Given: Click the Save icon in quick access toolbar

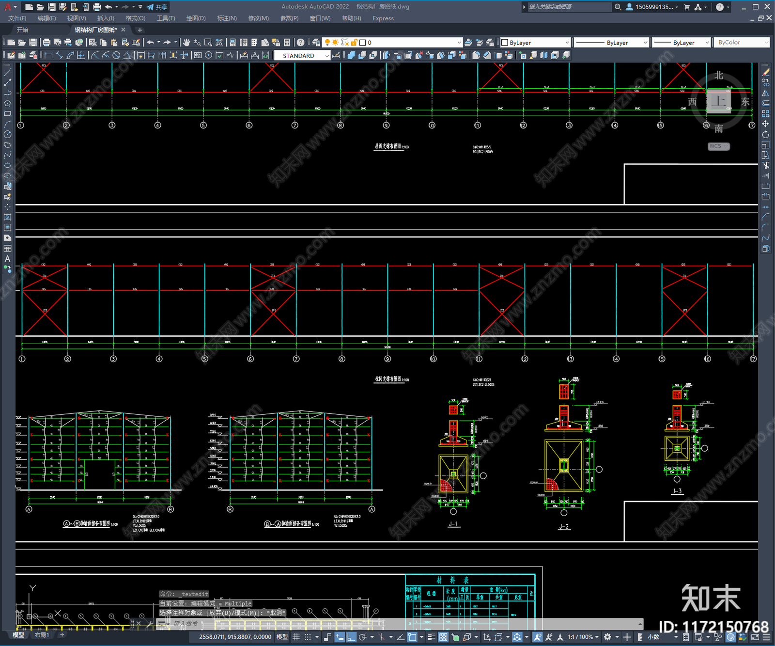Looking at the screenshot, I should click(51, 7).
